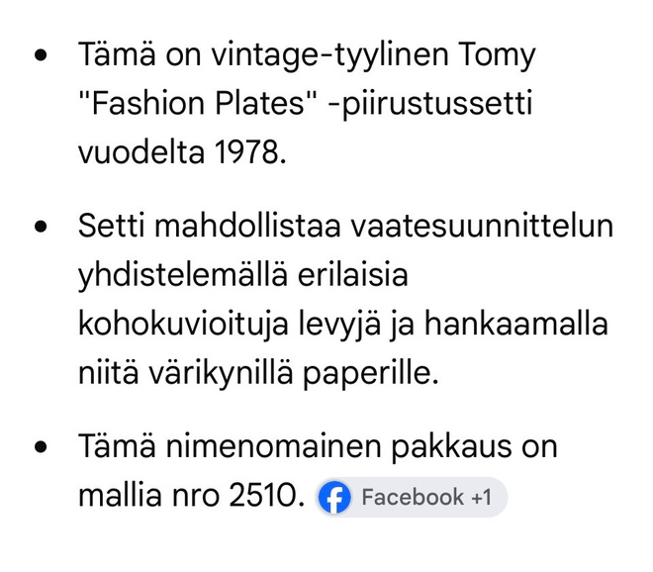Image resolution: width=653 pixels, height=572 pixels.
Task: Click the word paperille
Action: [x=370, y=374]
